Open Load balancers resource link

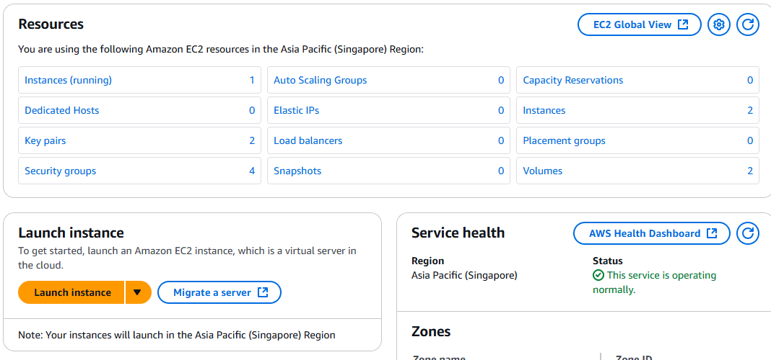308,141
